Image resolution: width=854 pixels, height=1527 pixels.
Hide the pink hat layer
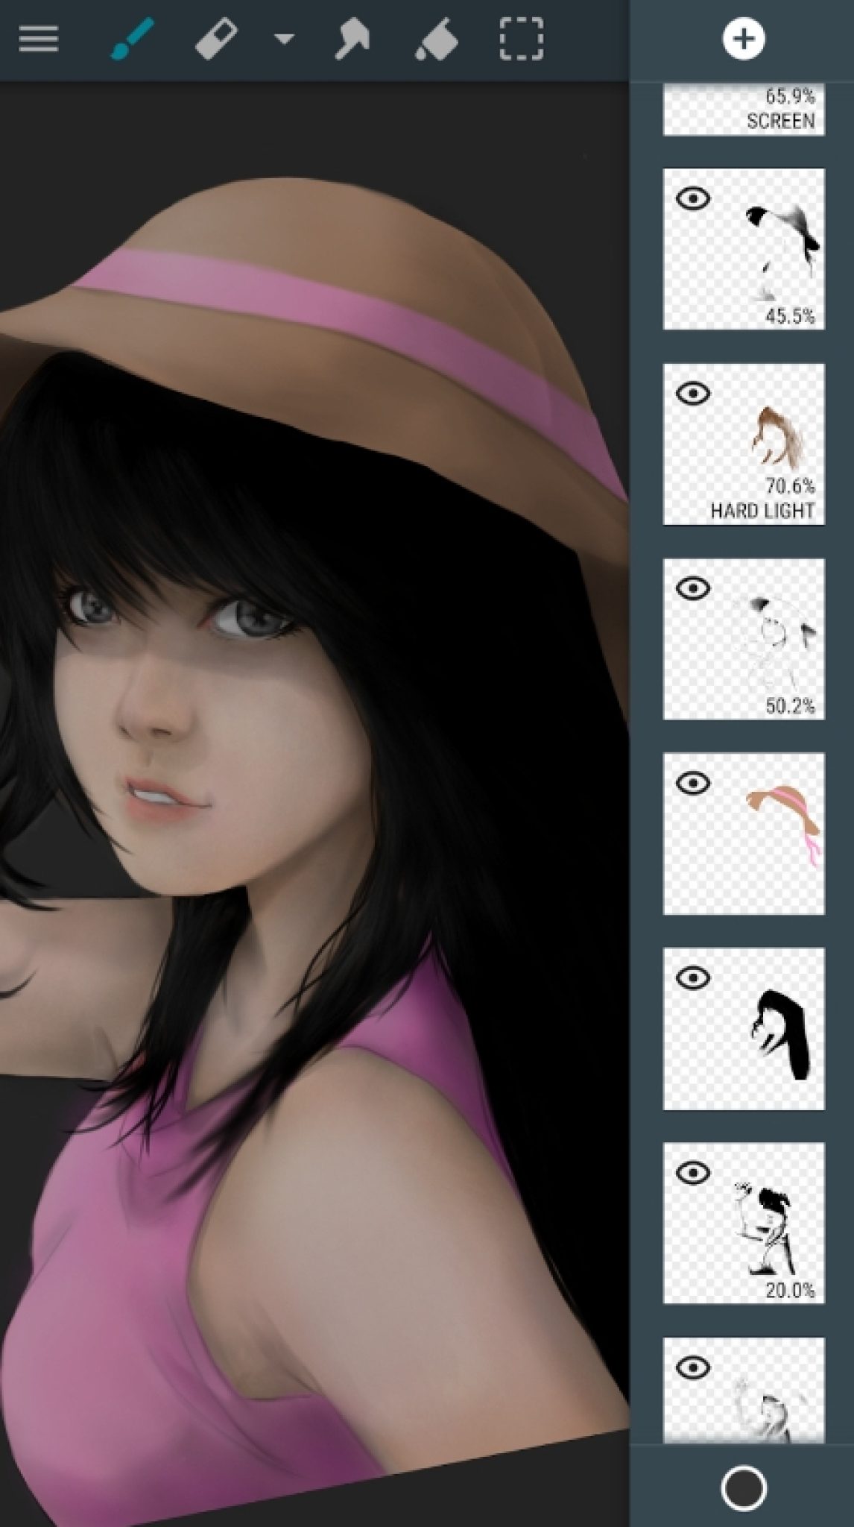coord(693,783)
